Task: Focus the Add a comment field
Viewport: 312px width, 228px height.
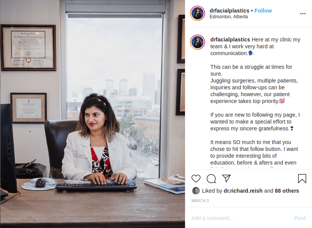Action: [x=241, y=218]
